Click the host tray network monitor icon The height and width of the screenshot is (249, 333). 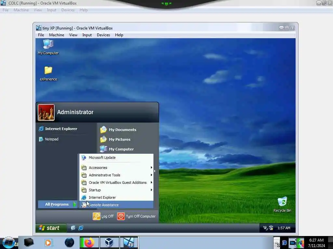(293, 243)
